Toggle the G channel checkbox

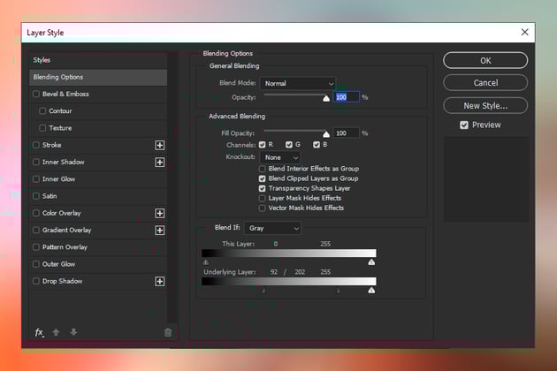pyautogui.click(x=289, y=145)
